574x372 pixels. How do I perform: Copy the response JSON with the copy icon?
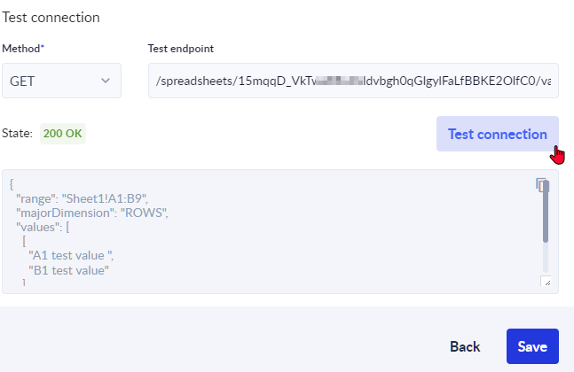pyautogui.click(x=542, y=185)
